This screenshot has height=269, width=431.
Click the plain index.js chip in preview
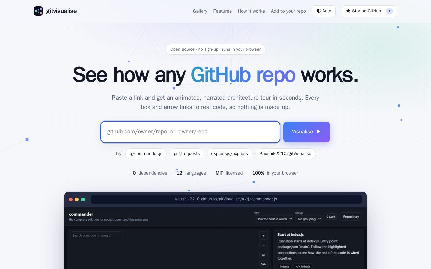[x=285, y=266]
